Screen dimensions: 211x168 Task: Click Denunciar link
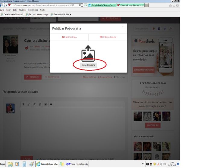click(x=119, y=77)
